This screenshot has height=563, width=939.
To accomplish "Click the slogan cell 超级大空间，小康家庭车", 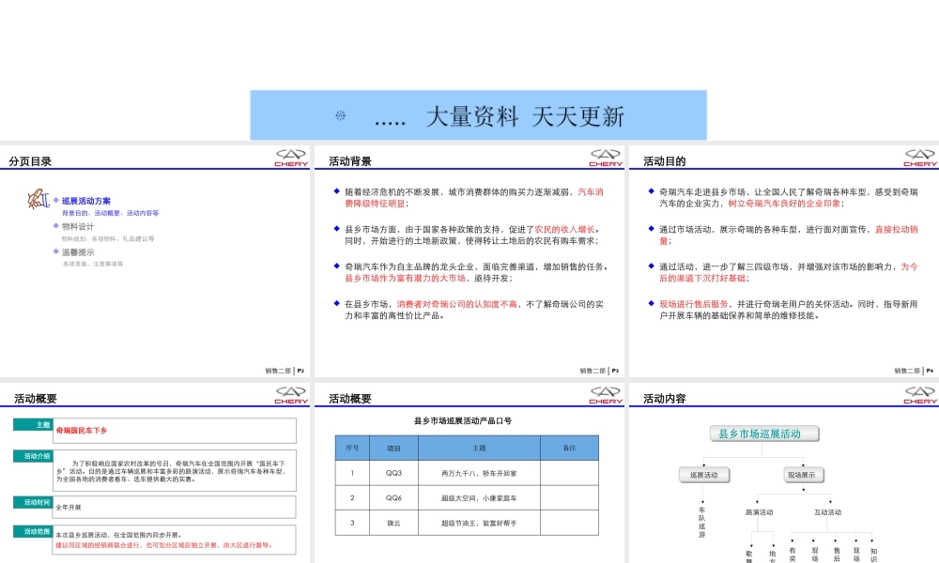I will coord(479,497).
